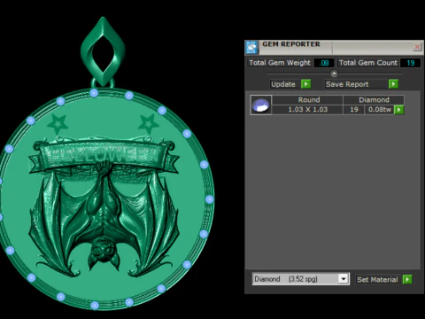Select the gem count cell showing 19
The width and height of the screenshot is (425, 319).
(x=353, y=110)
